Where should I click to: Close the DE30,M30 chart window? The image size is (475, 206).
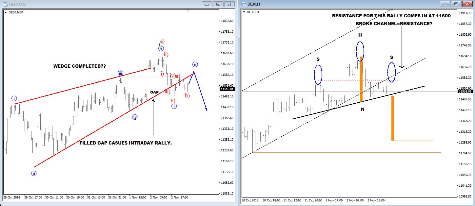tap(230, 4)
